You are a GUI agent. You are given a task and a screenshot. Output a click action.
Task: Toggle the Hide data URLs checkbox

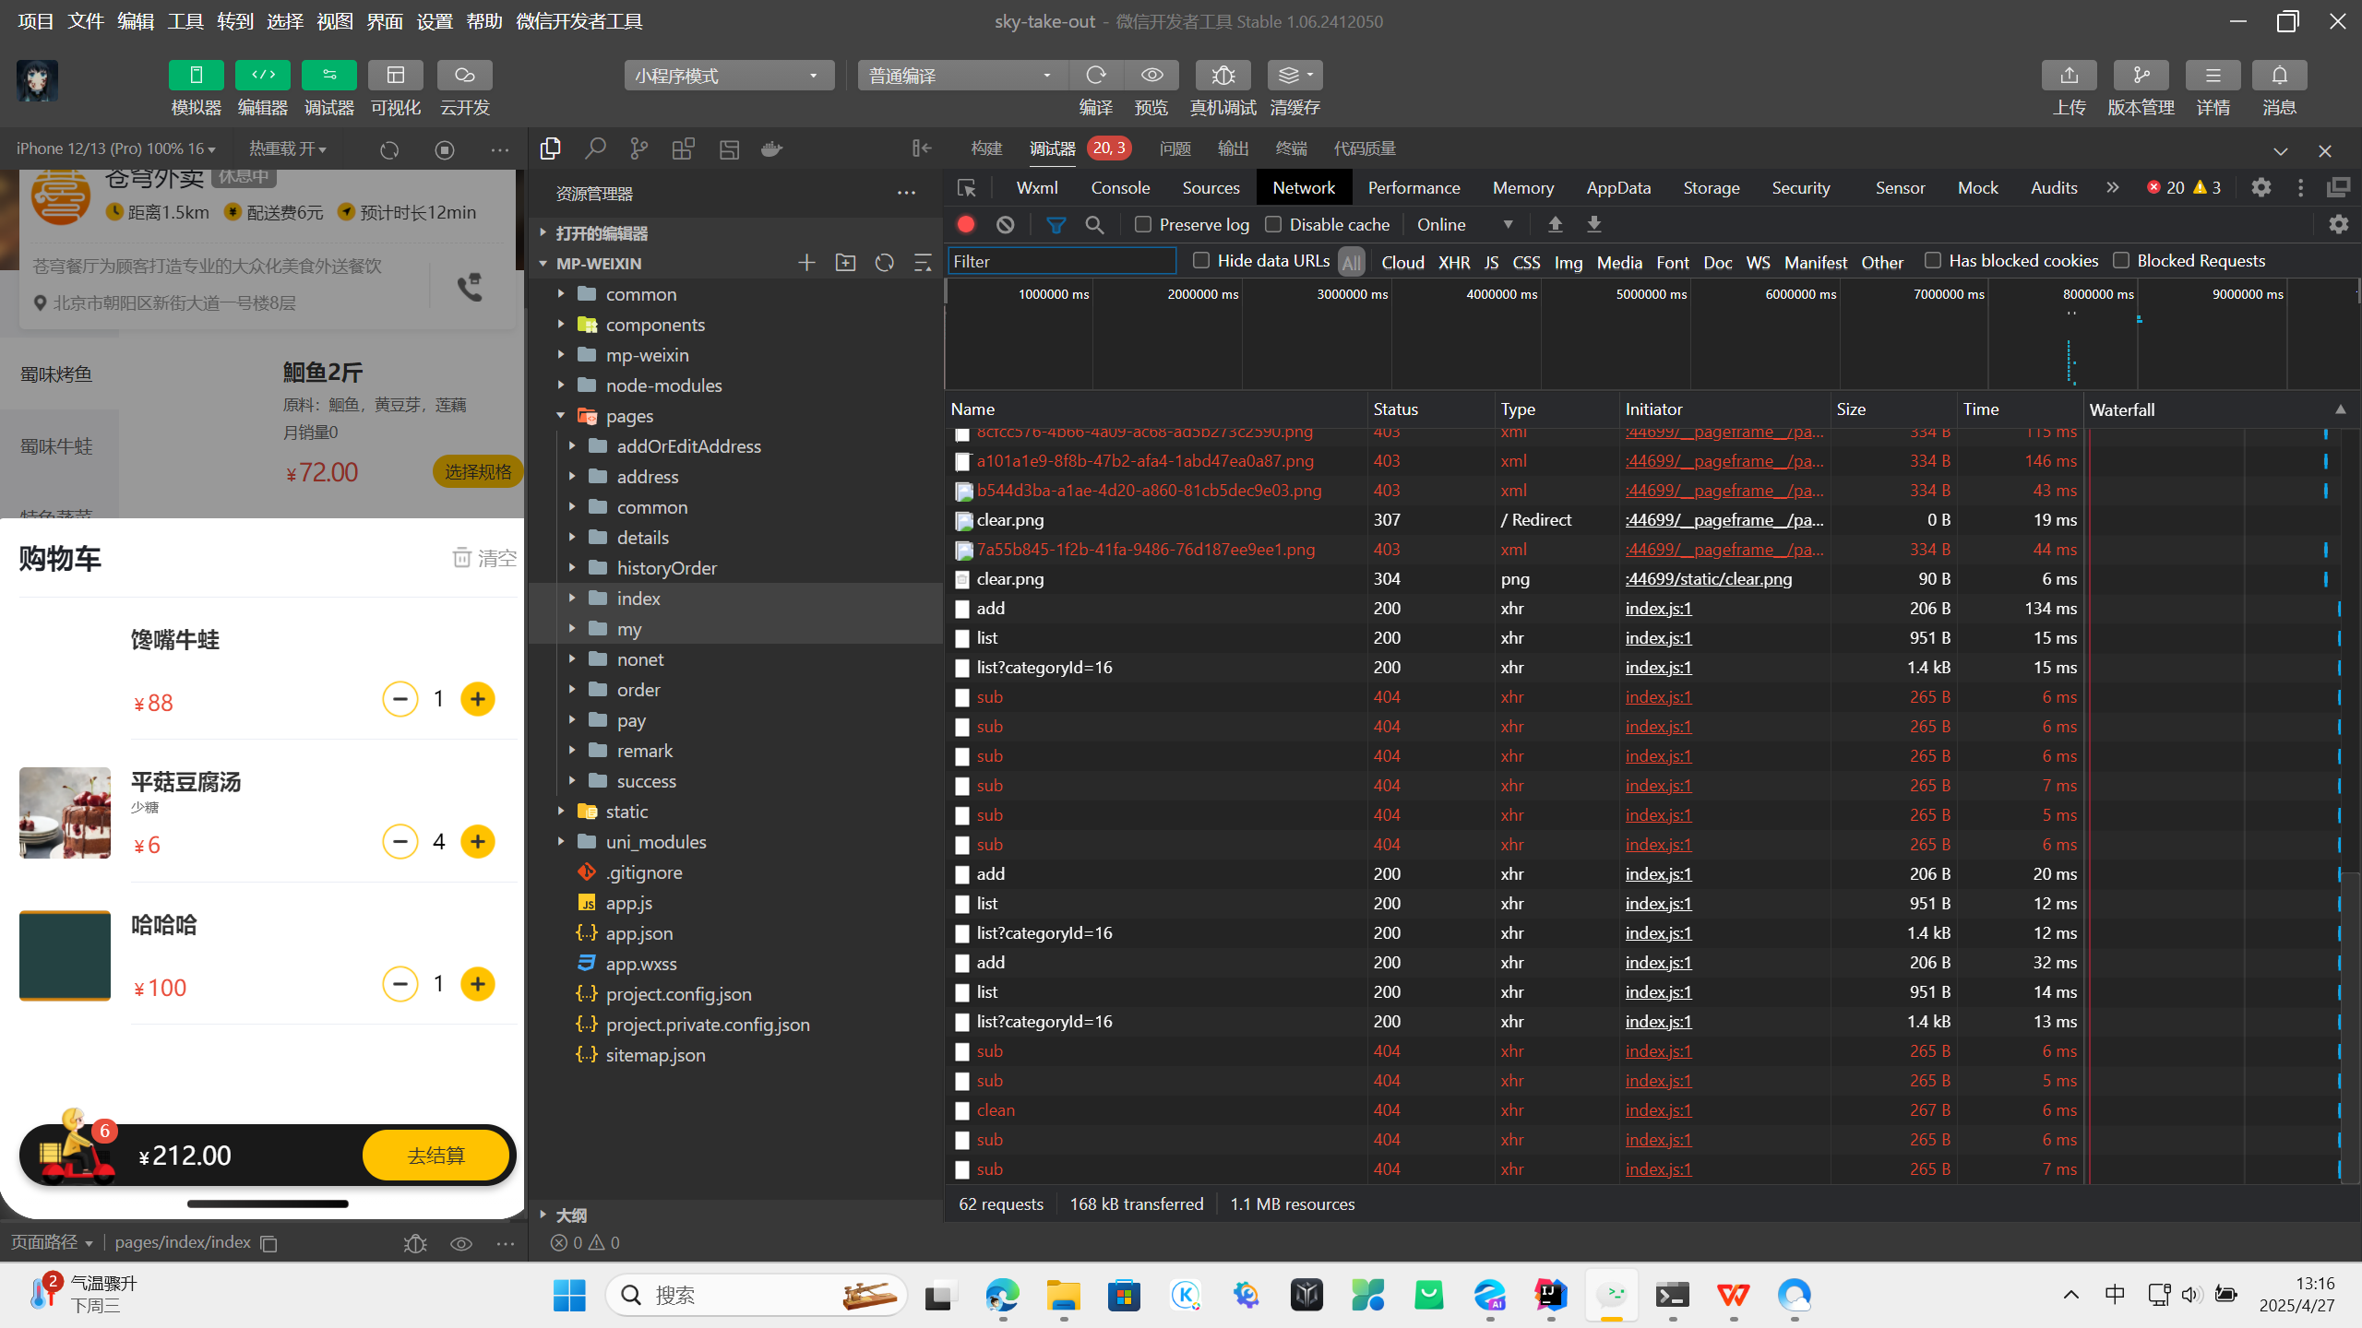point(1201,261)
